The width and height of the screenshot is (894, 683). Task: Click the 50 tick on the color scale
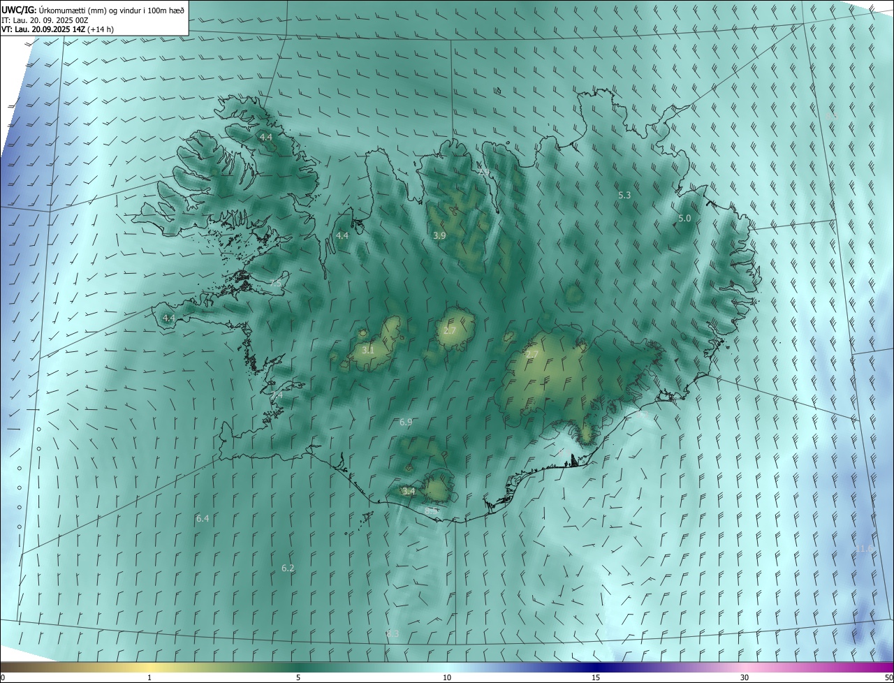tap(888, 677)
